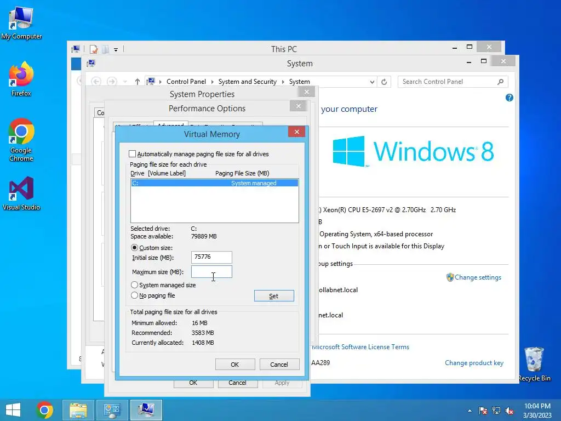The height and width of the screenshot is (421, 561).
Task: Focus the Search Control Panel box
Action: 453,82
